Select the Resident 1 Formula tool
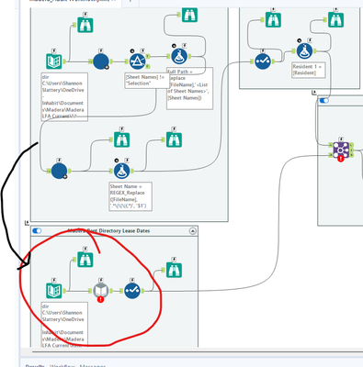 [x=304, y=51]
